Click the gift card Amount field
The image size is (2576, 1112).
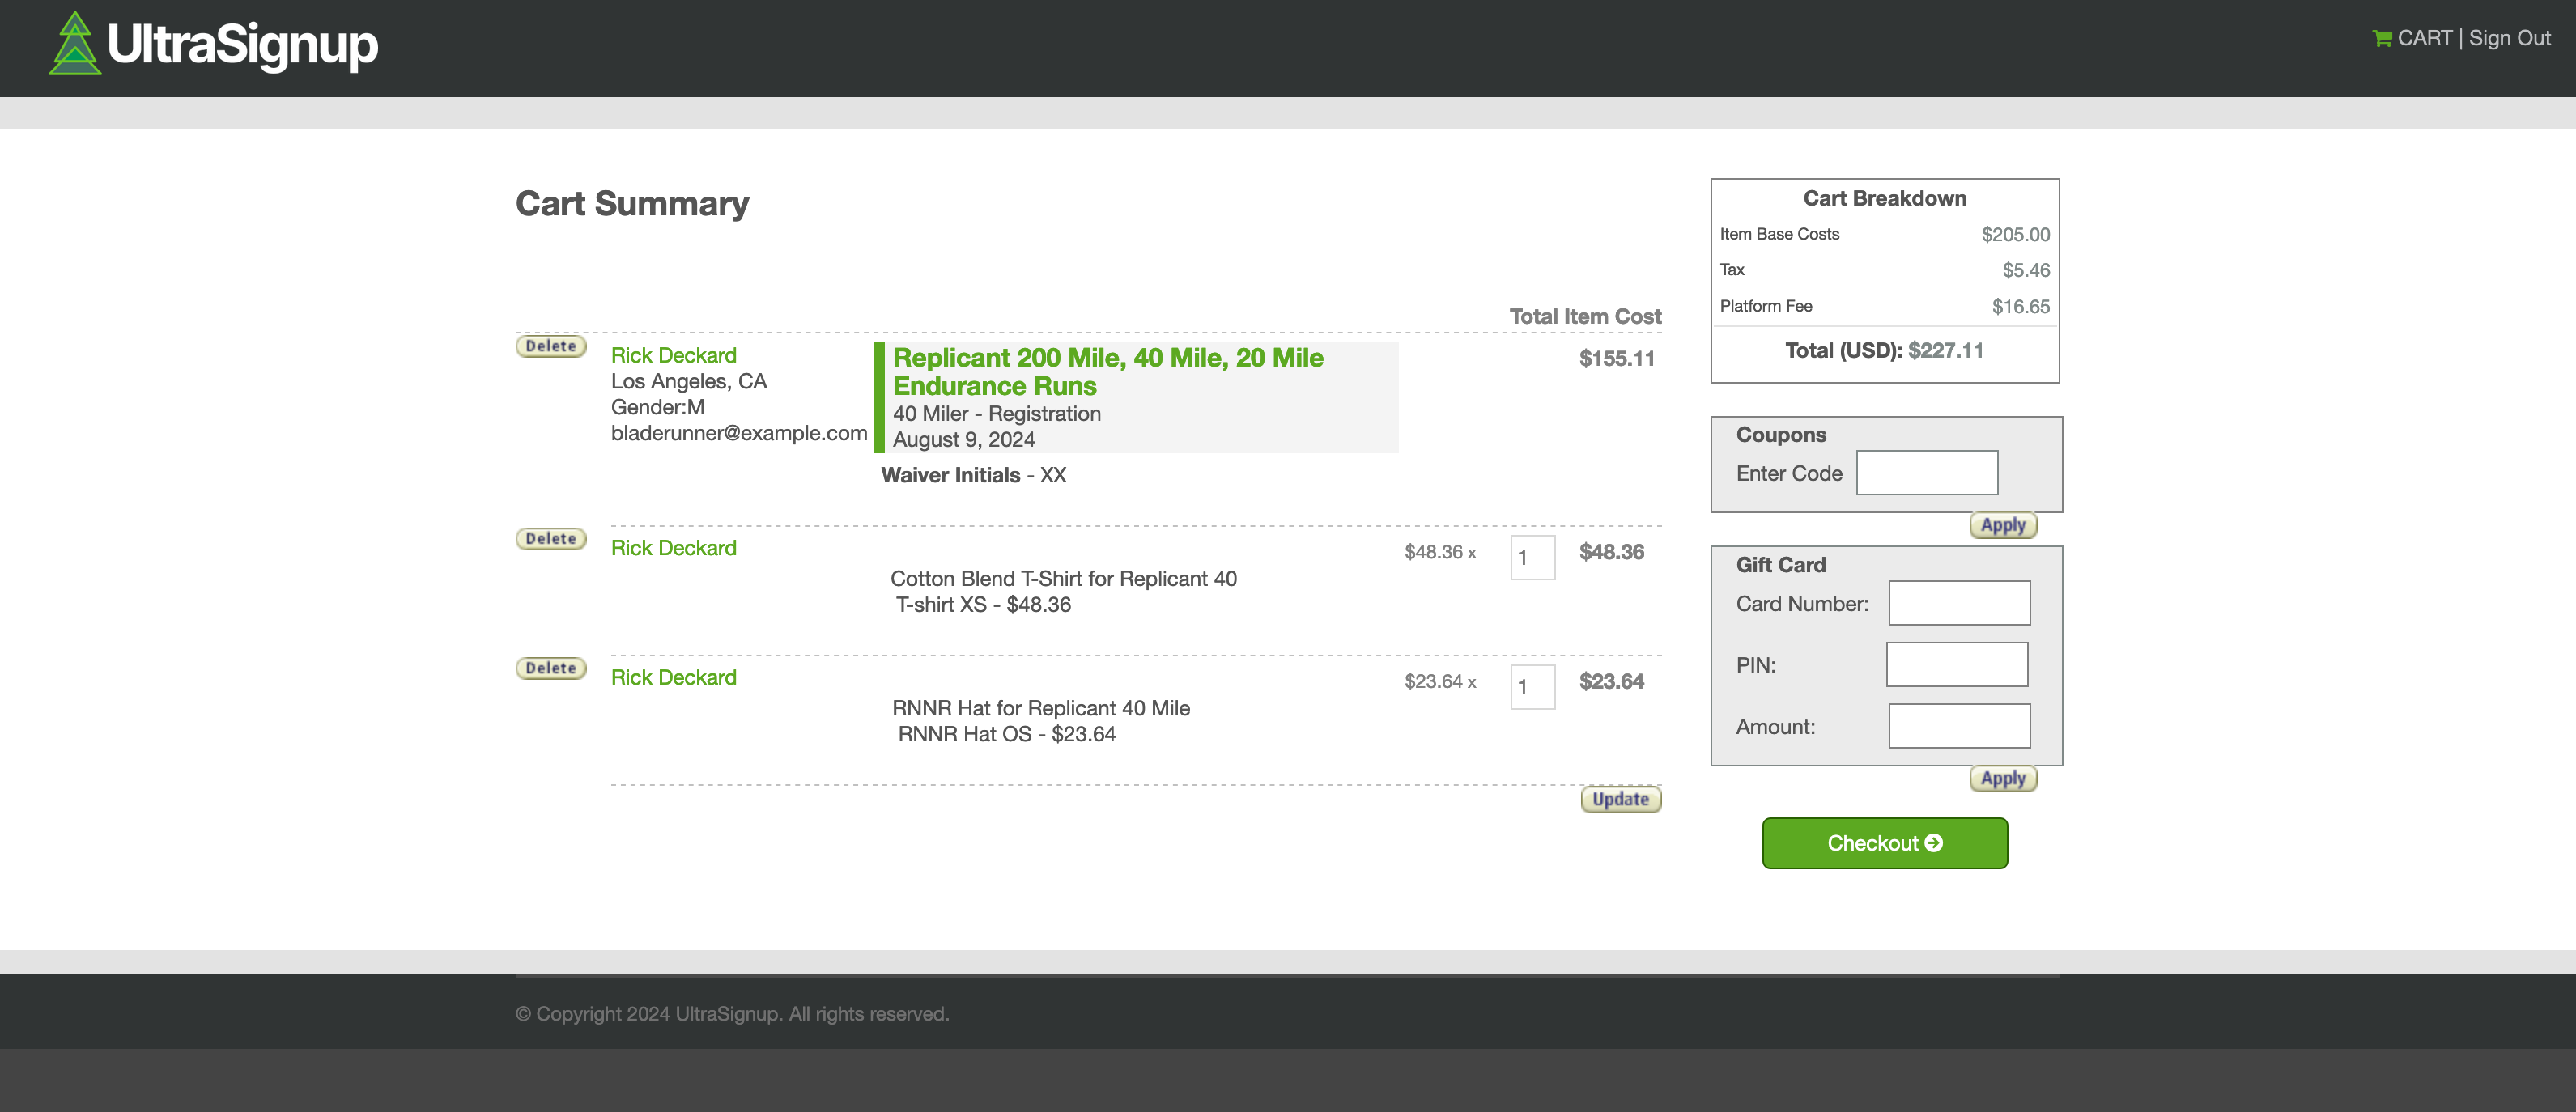(x=1958, y=726)
